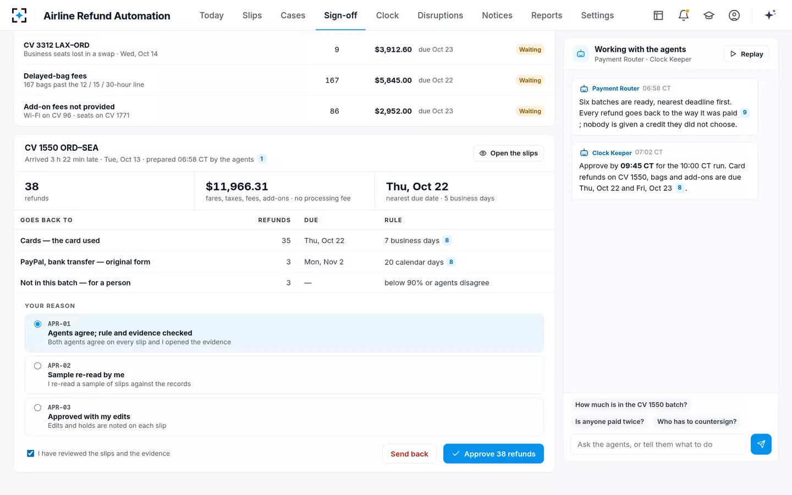
Task: Select reason APR-01 Agents agree
Action: 284,333
